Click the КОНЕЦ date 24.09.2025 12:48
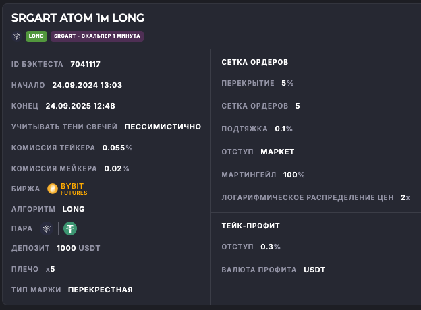Screen dimensions: 421x310 click(x=80, y=106)
